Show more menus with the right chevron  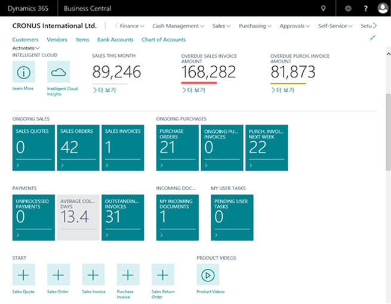(x=375, y=26)
